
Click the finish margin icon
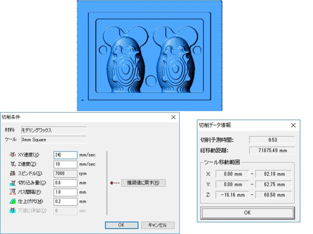click(13, 201)
